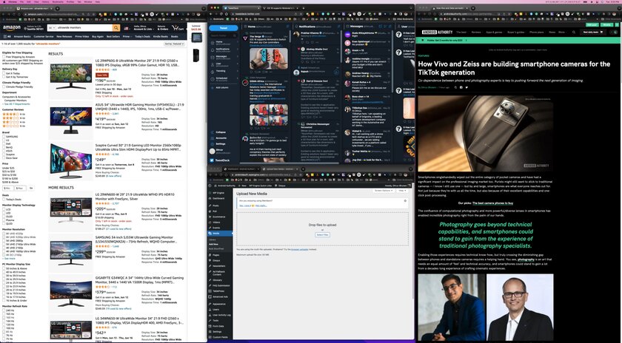Check the Get It Today delivery filter

4,73
